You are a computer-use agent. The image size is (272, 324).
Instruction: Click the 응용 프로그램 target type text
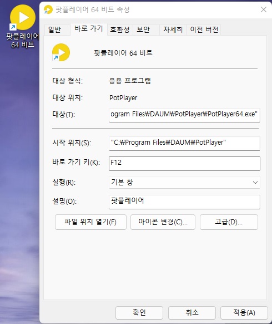click(130, 81)
